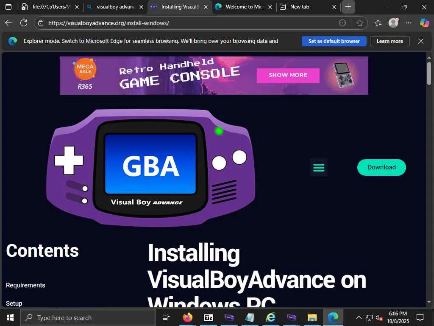Viewport: 434px width, 326px height.
Task: Open the Windows Start menu
Action: pos(10,318)
